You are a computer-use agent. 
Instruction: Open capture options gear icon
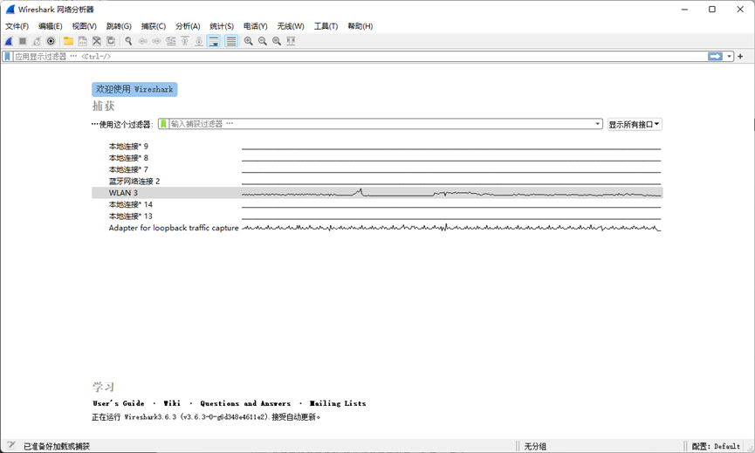pos(51,41)
